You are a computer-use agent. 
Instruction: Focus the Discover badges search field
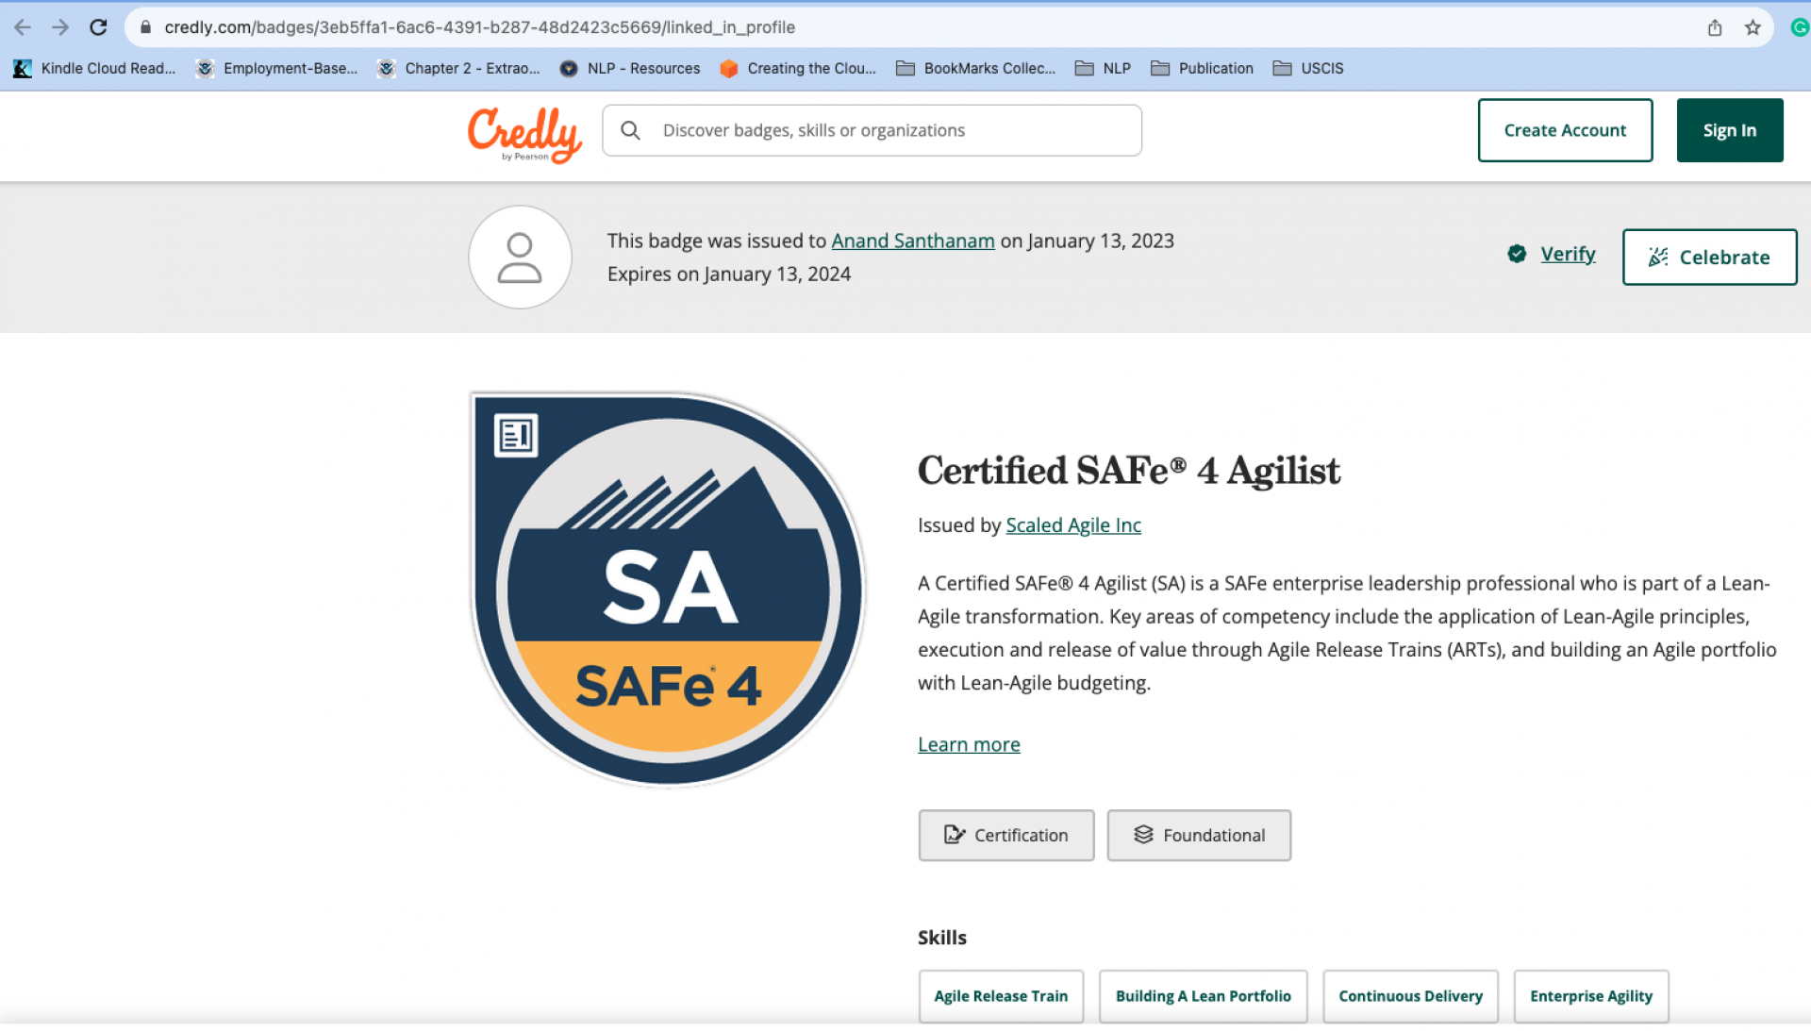tap(872, 130)
